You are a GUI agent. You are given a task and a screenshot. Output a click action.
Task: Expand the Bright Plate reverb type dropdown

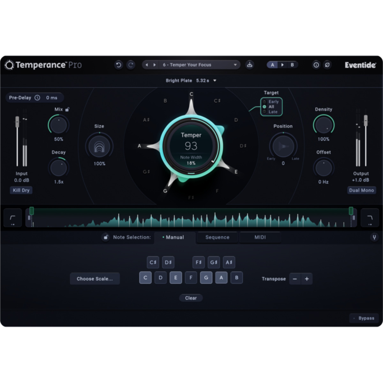[215, 80]
